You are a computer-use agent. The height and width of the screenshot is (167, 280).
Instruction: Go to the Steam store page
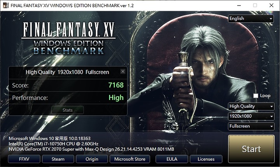(58, 159)
